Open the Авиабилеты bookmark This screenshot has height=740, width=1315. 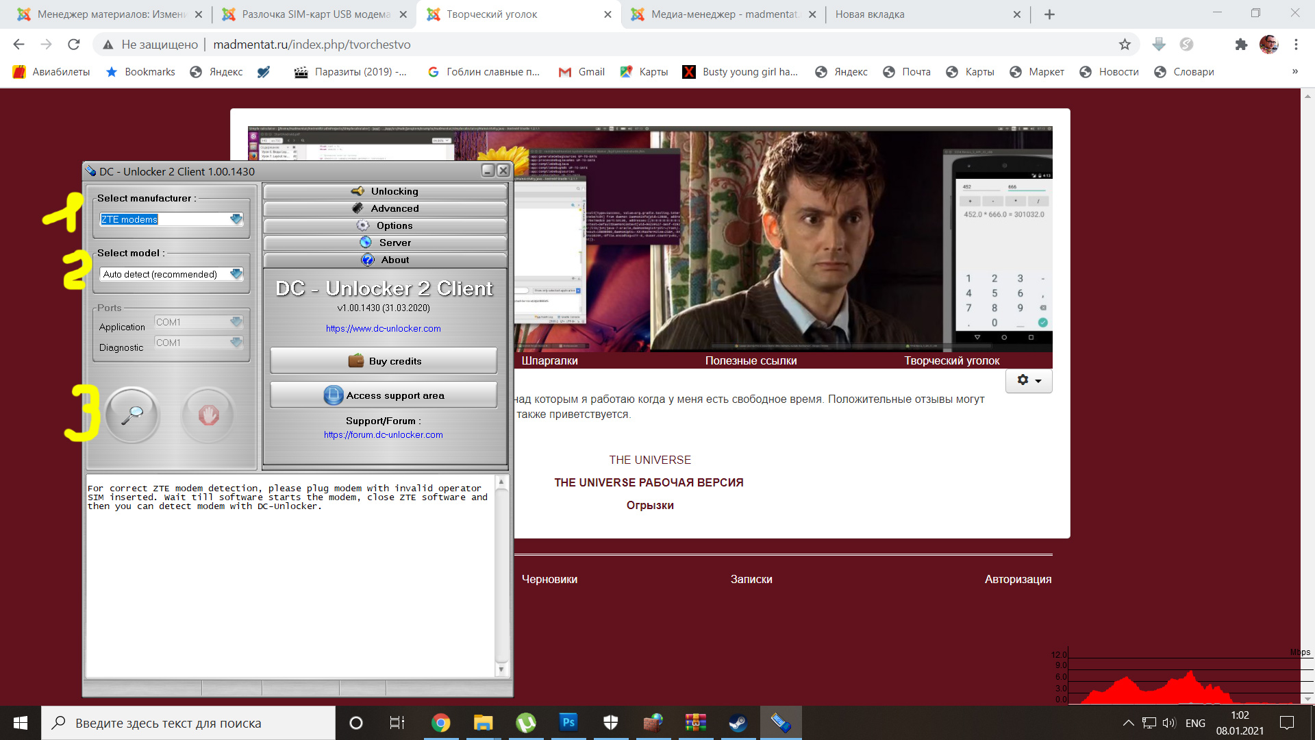51,72
